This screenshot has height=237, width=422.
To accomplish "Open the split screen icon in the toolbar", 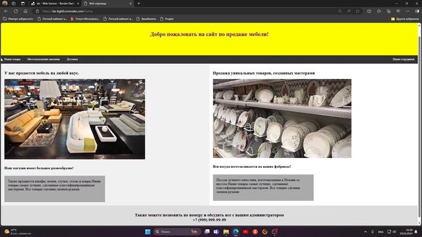I will pyautogui.click(x=369, y=11).
